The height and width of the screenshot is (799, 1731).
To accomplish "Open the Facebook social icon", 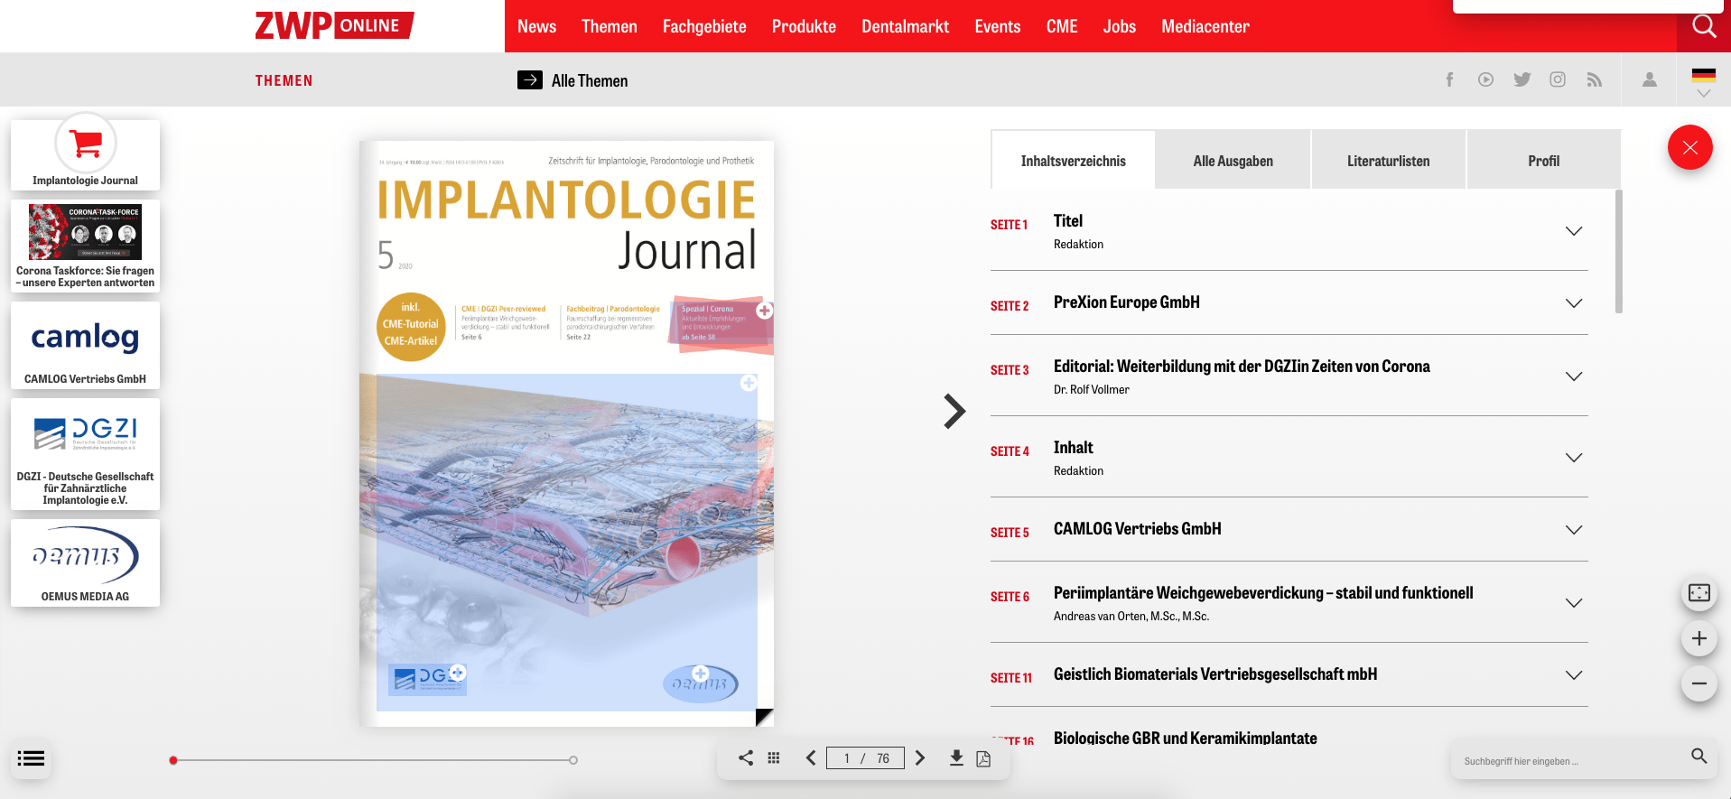I will point(1449,79).
